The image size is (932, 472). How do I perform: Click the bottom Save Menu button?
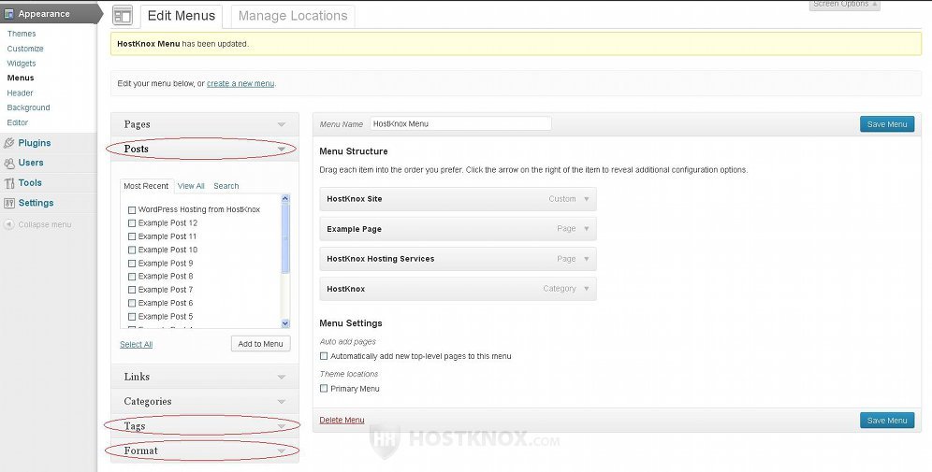tap(887, 421)
